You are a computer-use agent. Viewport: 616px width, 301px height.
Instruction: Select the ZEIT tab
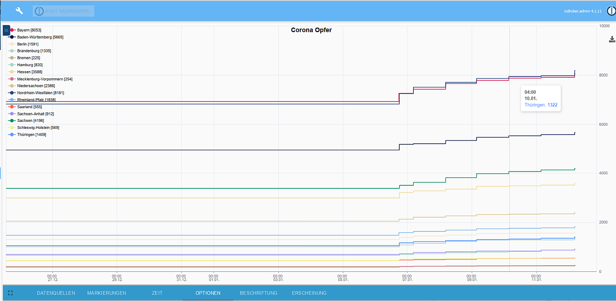click(157, 293)
